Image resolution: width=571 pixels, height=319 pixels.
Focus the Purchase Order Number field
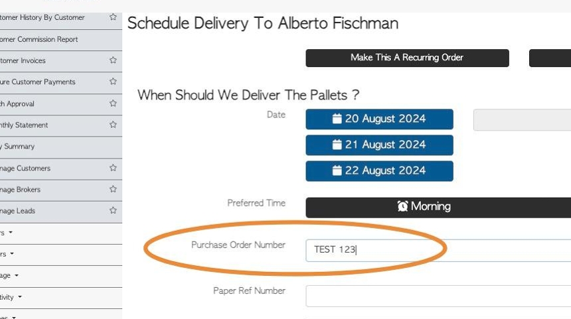438,250
